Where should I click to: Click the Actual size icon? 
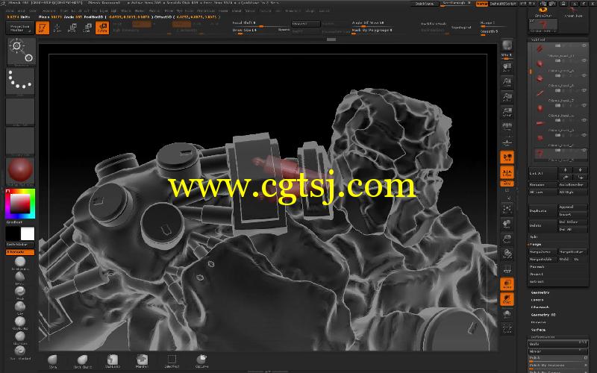click(507, 97)
